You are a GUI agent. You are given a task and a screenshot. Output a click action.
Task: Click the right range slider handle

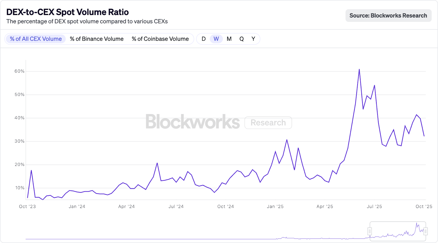425,232
